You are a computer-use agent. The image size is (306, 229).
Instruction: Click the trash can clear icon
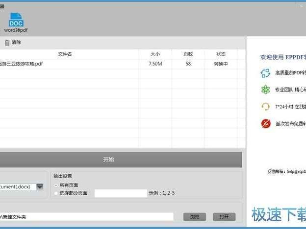tap(7, 43)
